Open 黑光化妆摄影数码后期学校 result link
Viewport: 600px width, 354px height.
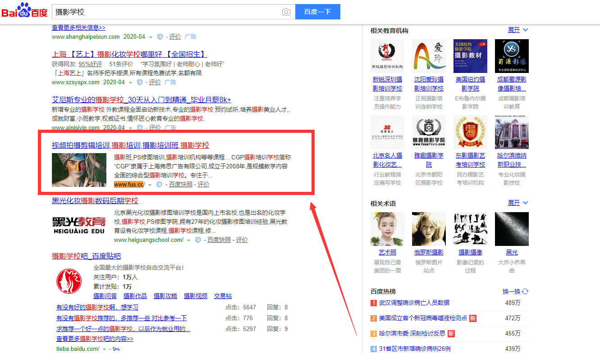point(95,201)
